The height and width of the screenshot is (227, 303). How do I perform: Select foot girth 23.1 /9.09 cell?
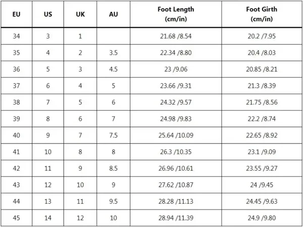pyautogui.click(x=261, y=152)
